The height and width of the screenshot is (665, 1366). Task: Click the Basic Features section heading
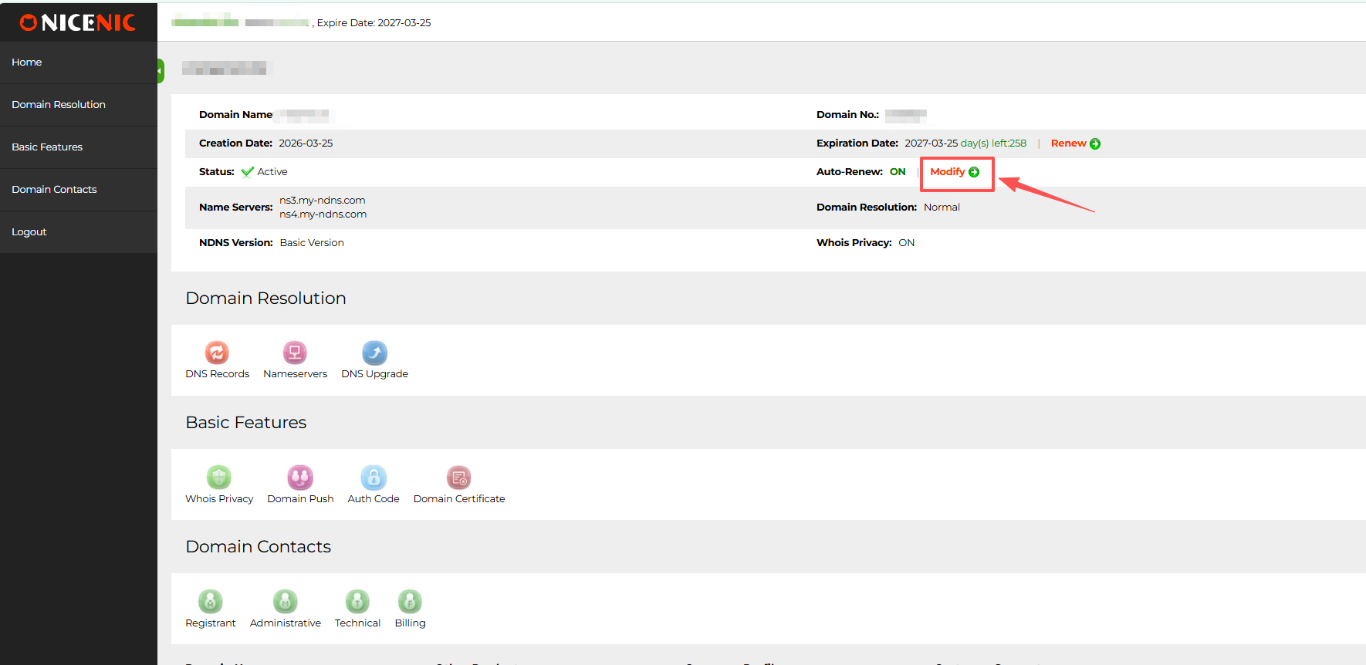[x=245, y=423]
